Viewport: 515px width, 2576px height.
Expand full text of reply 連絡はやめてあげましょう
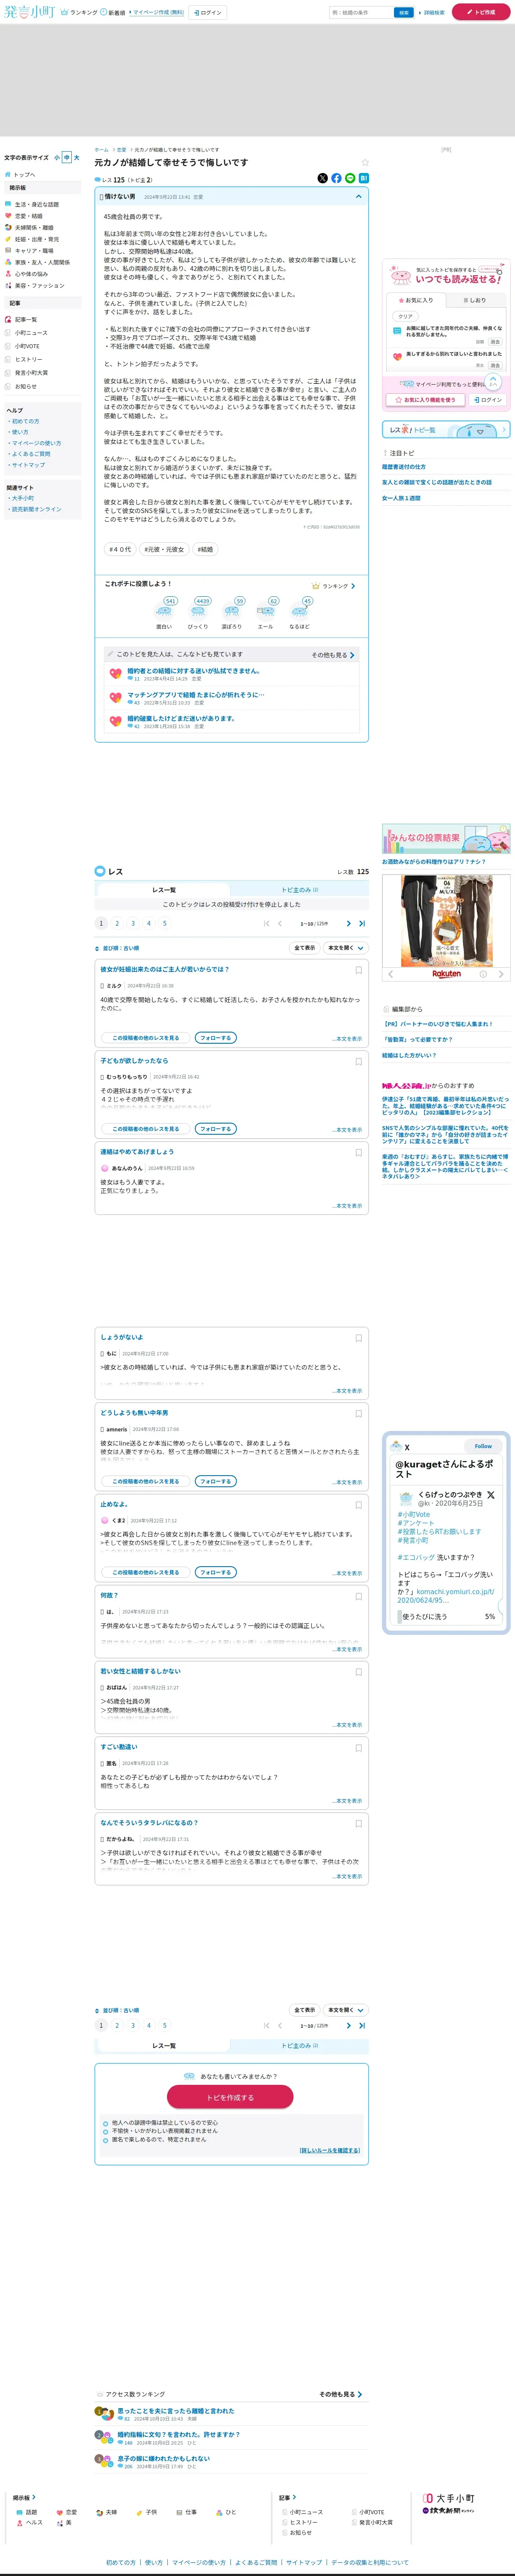347,1206
